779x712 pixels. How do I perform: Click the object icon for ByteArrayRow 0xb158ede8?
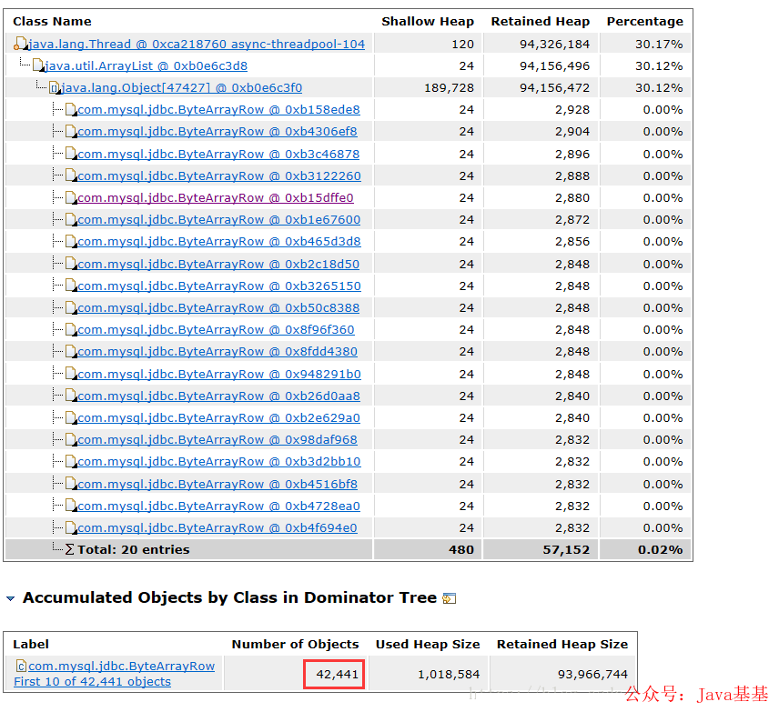tap(71, 109)
